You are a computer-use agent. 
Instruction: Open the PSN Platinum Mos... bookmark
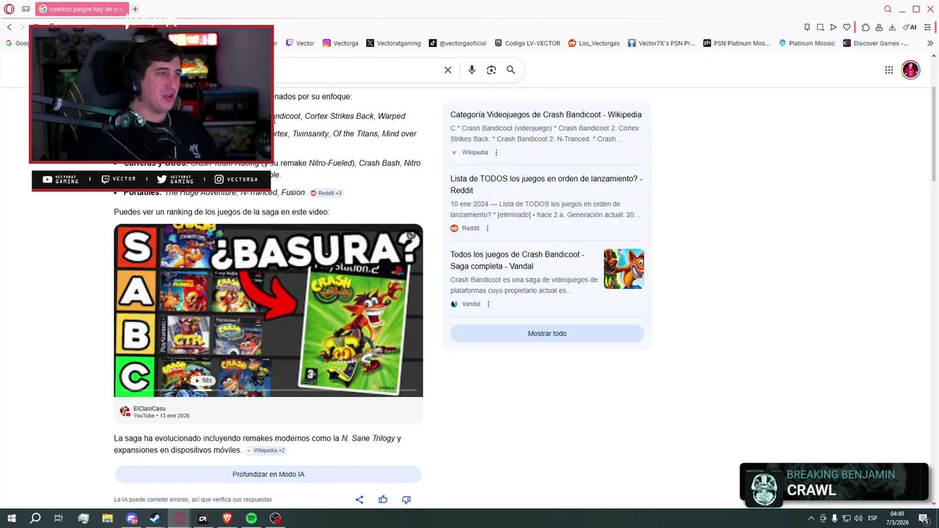click(737, 43)
